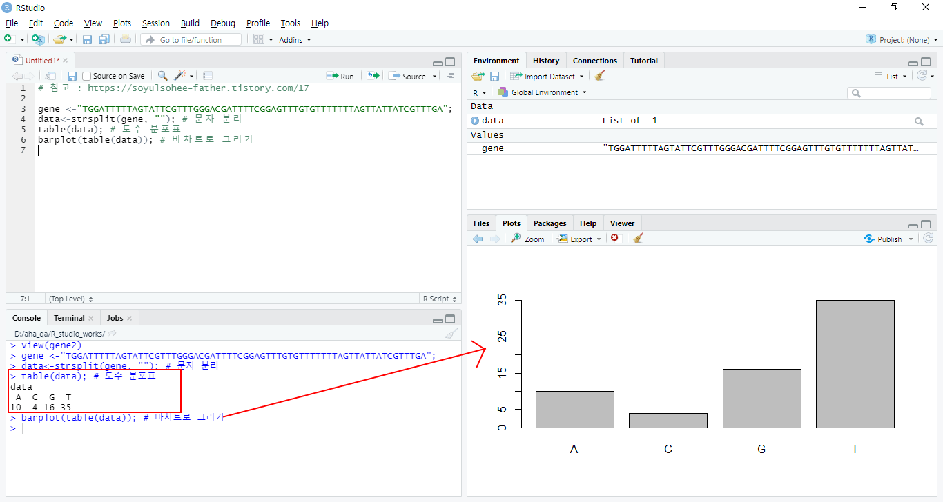Clear the console with the broom icon
Viewport: 943px width, 502px height.
click(451, 334)
